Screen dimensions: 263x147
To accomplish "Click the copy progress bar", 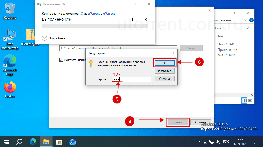I will pyautogui.click(x=95, y=26).
